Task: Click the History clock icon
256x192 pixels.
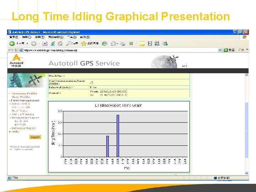Action: [105, 43]
